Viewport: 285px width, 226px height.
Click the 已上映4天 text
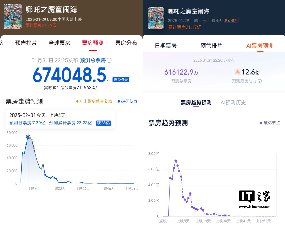point(212,20)
